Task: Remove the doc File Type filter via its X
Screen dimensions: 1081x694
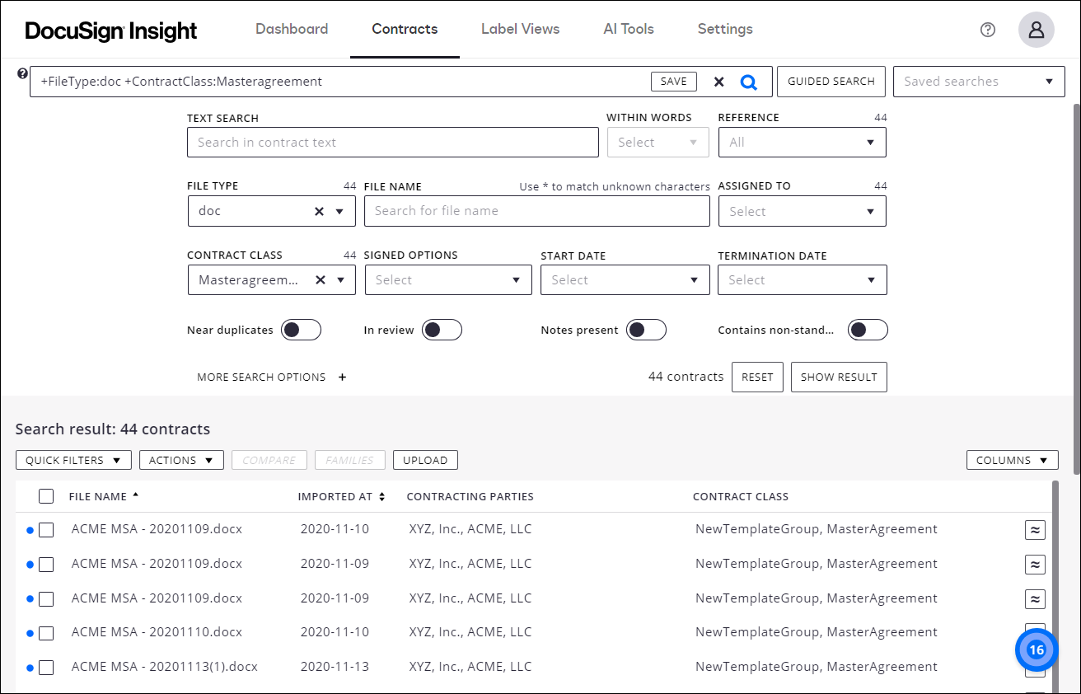Action: point(320,211)
